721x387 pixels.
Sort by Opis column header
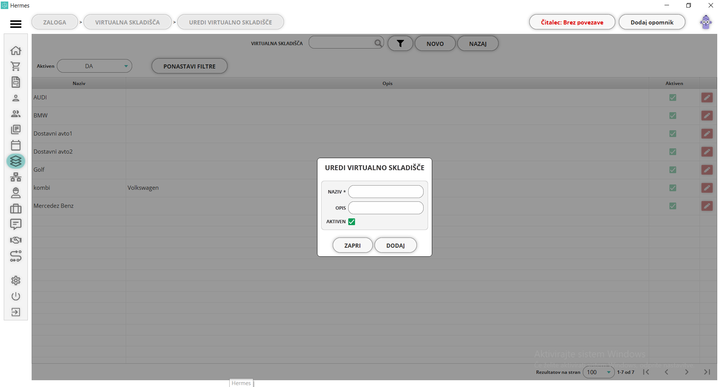(x=387, y=83)
